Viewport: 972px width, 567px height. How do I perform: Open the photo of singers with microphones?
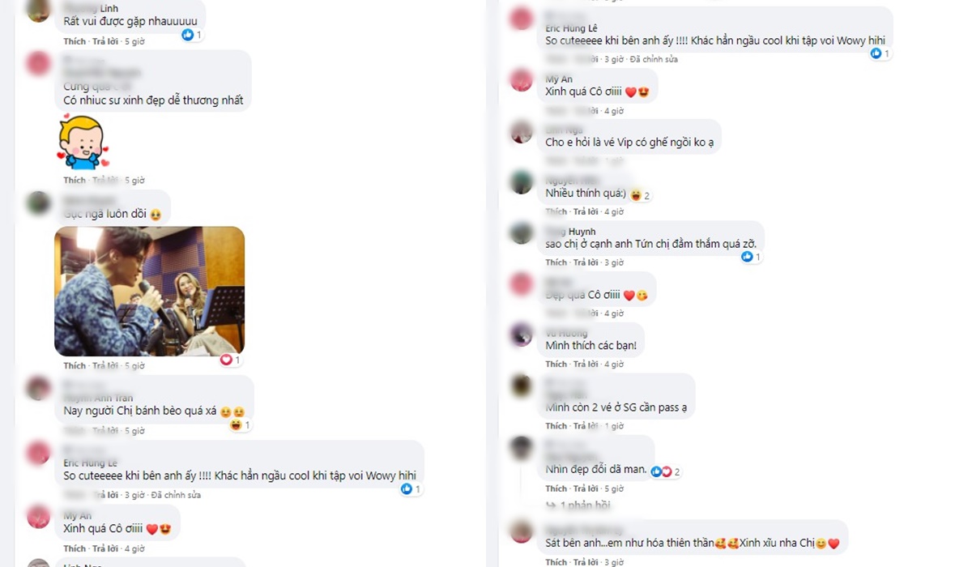150,292
